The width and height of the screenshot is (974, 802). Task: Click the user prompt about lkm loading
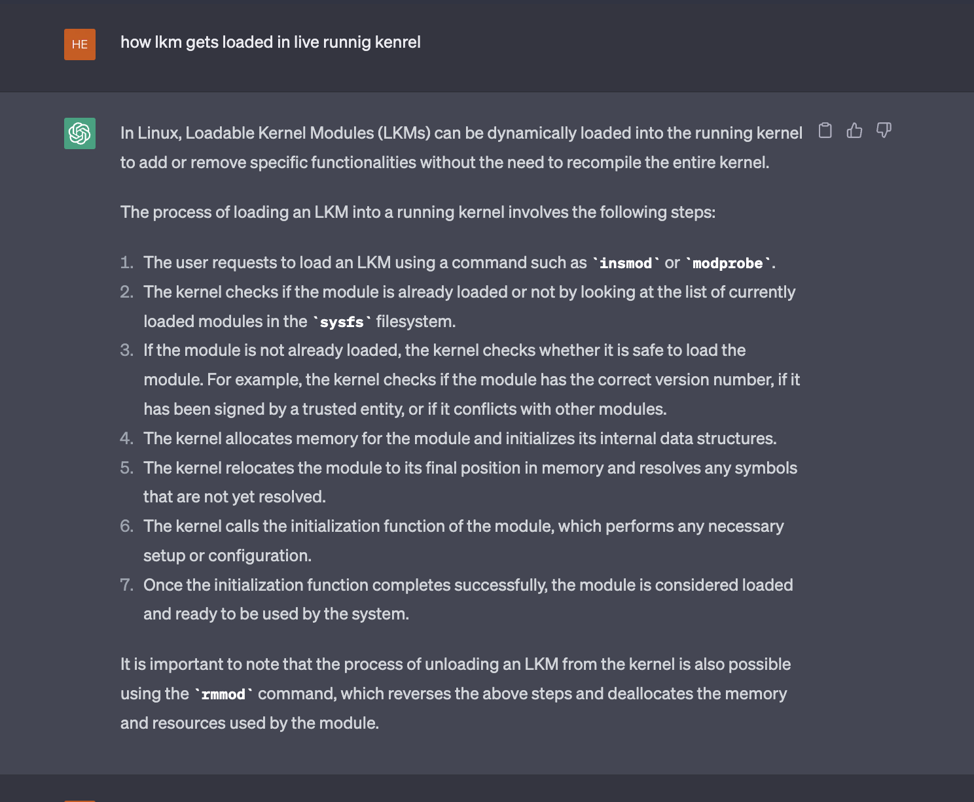[x=270, y=43]
